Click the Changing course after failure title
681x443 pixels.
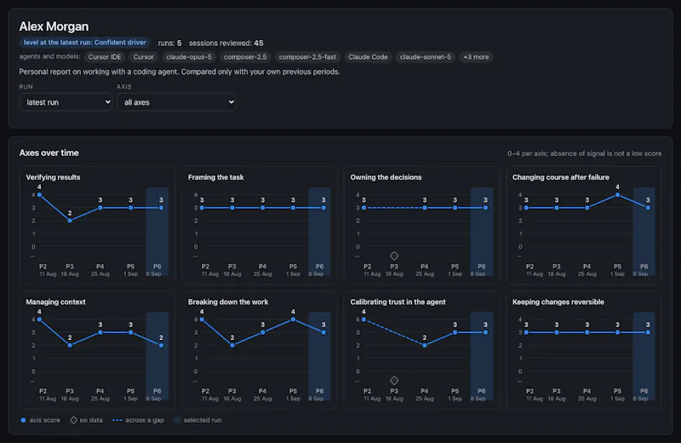pyautogui.click(x=561, y=177)
